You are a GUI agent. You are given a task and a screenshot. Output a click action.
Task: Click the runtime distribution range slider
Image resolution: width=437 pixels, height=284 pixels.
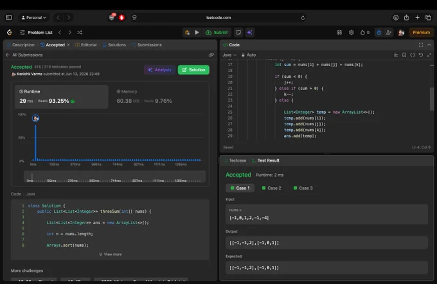tap(114, 177)
